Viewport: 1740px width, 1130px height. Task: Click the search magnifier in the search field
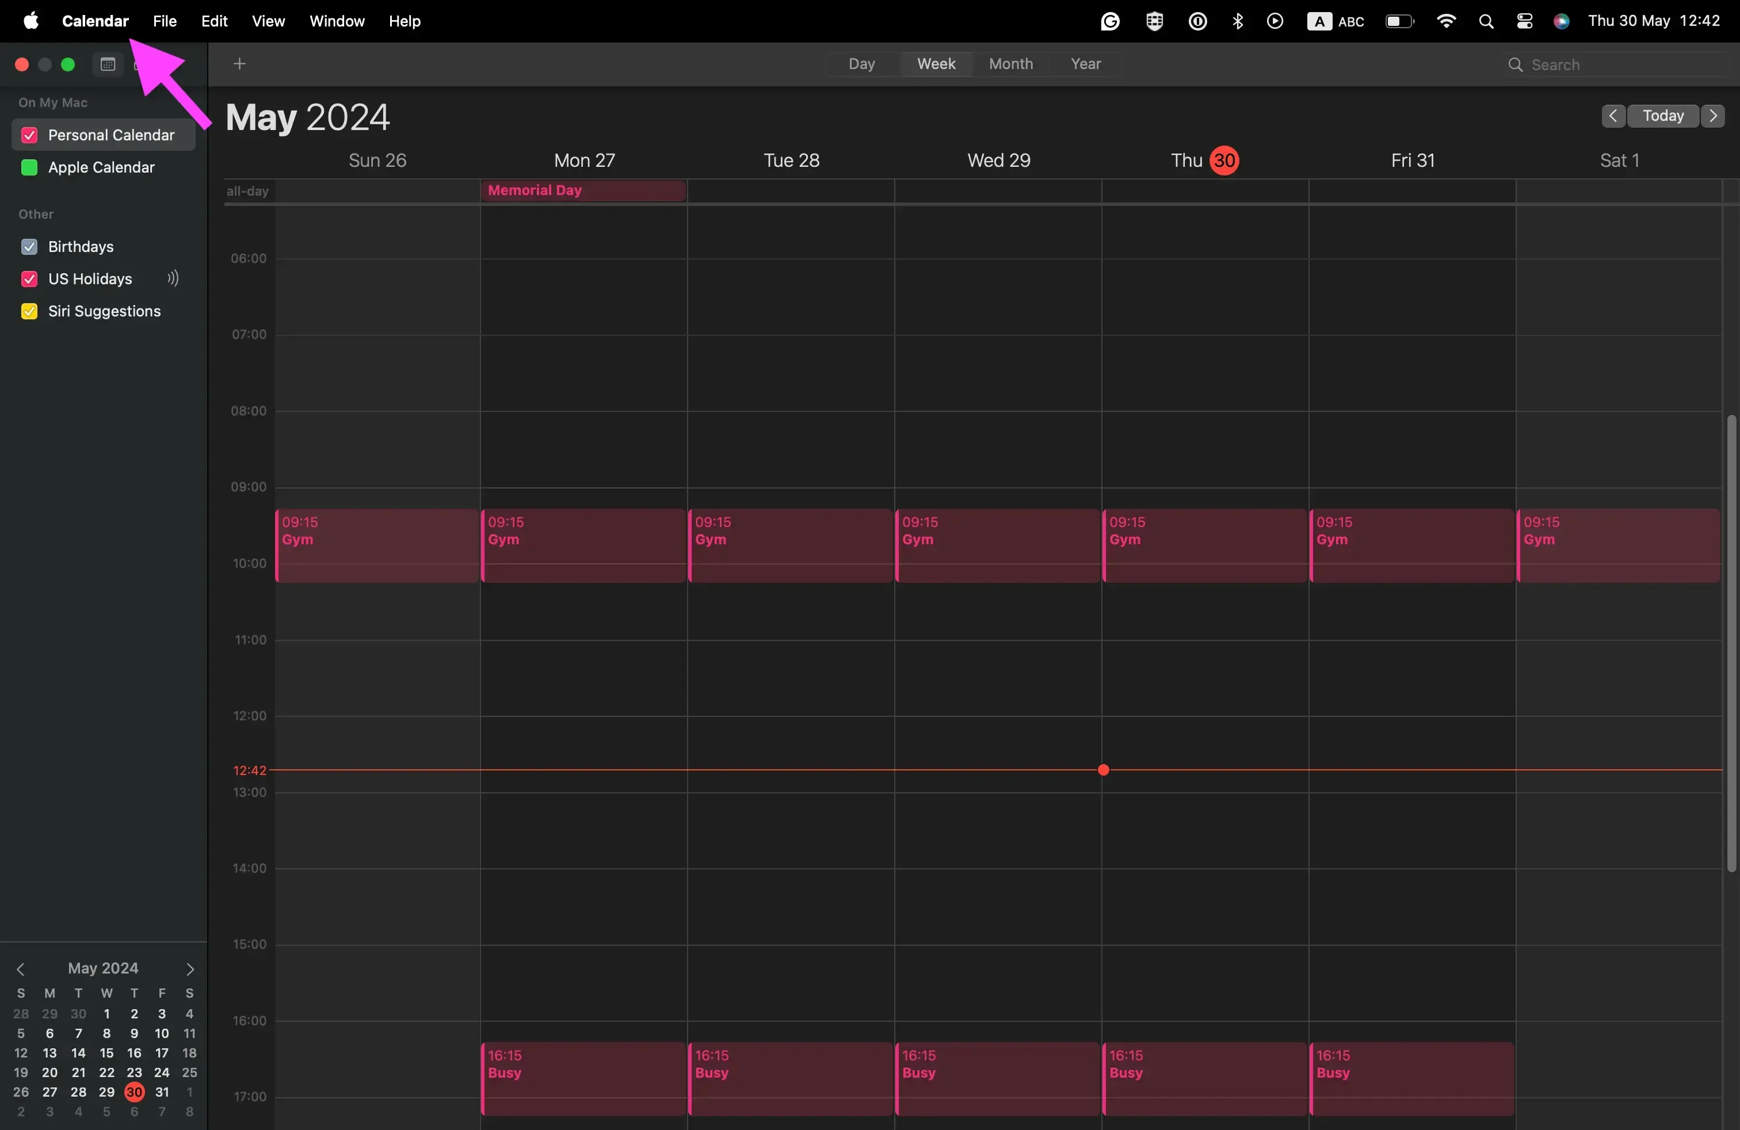[1515, 64]
